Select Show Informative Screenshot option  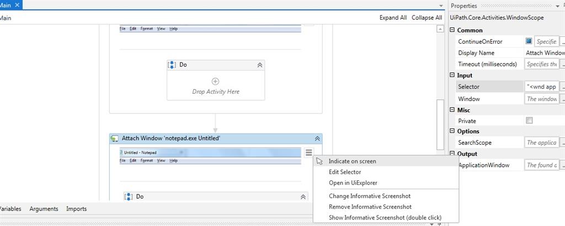(x=386, y=218)
